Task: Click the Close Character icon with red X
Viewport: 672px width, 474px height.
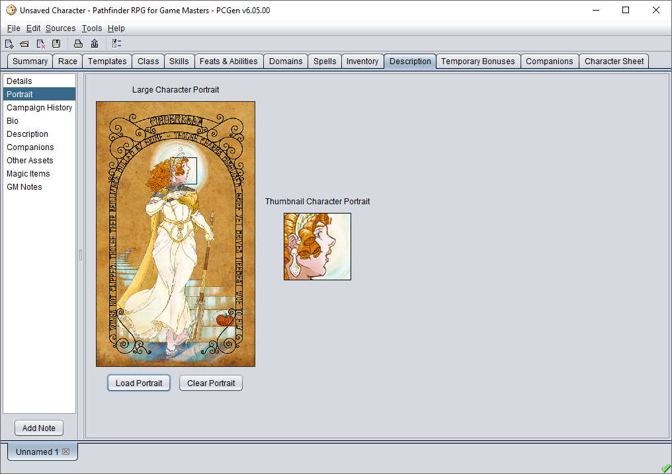Action: [41, 44]
